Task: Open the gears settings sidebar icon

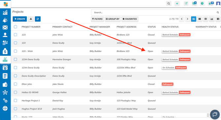Action: coord(5,101)
